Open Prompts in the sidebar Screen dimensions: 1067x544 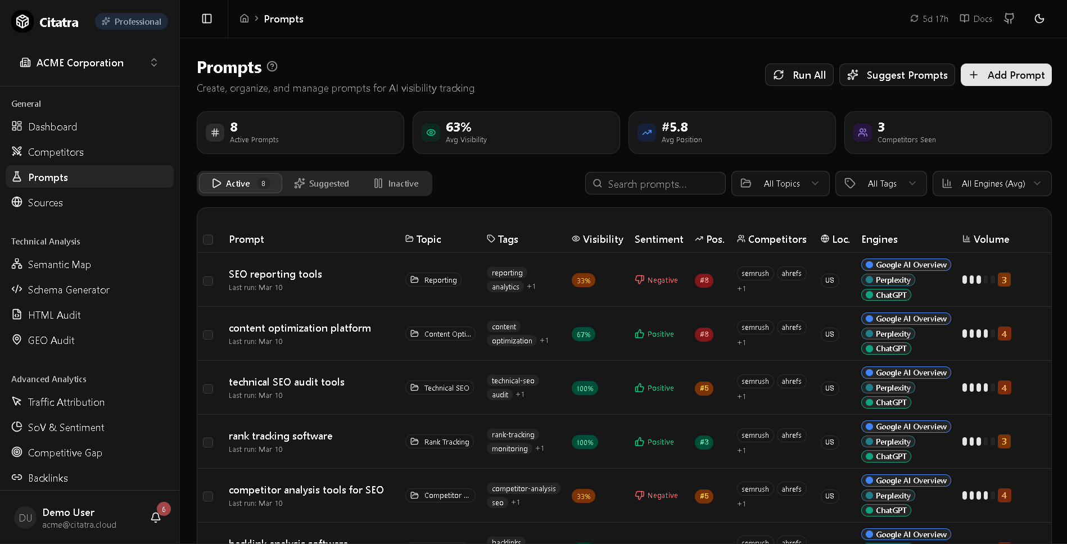coord(89,176)
